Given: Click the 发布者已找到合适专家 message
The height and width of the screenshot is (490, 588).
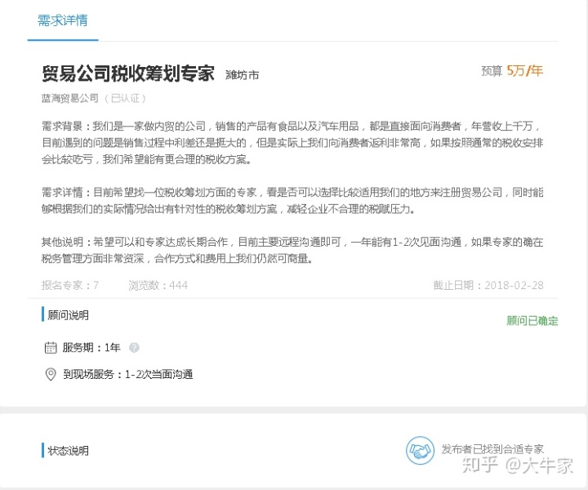Looking at the screenshot, I should click(x=492, y=449).
